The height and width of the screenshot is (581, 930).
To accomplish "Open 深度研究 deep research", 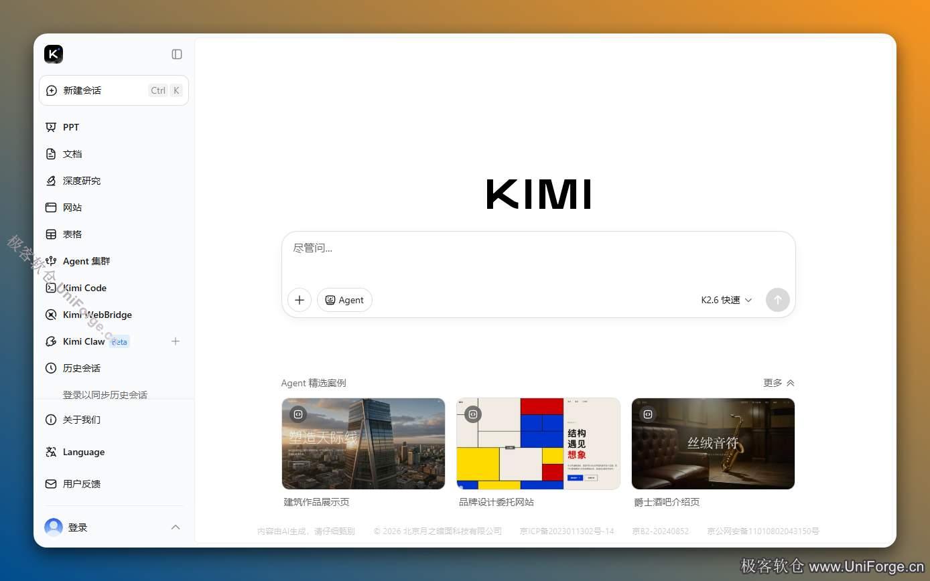I will tap(114, 181).
